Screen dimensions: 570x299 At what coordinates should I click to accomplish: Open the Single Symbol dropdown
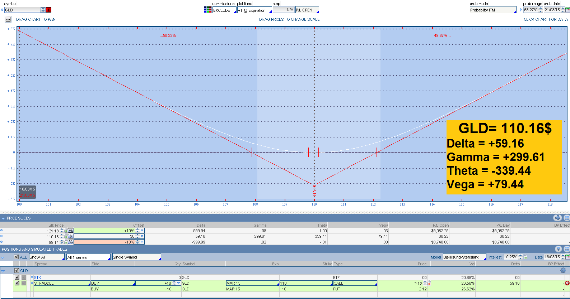click(x=137, y=257)
